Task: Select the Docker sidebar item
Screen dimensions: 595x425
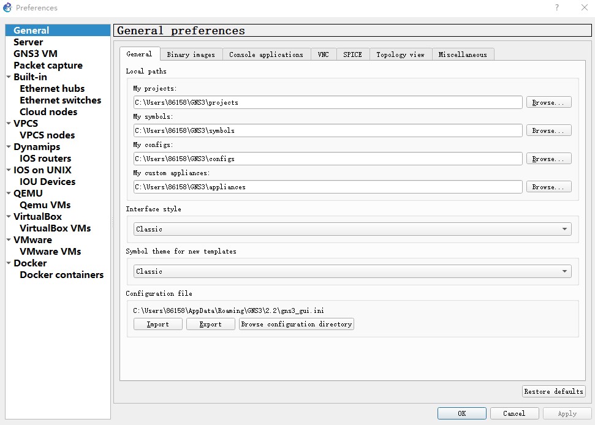Action: click(x=30, y=263)
